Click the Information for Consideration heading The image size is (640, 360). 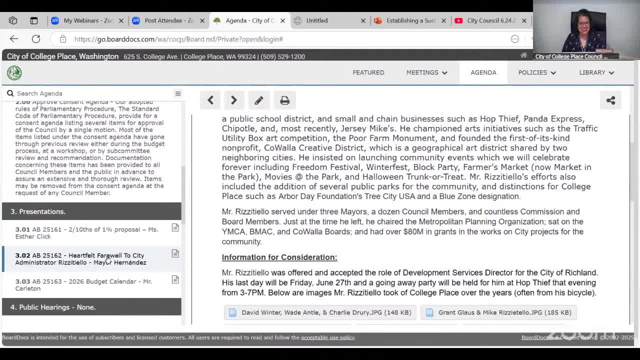(x=279, y=257)
